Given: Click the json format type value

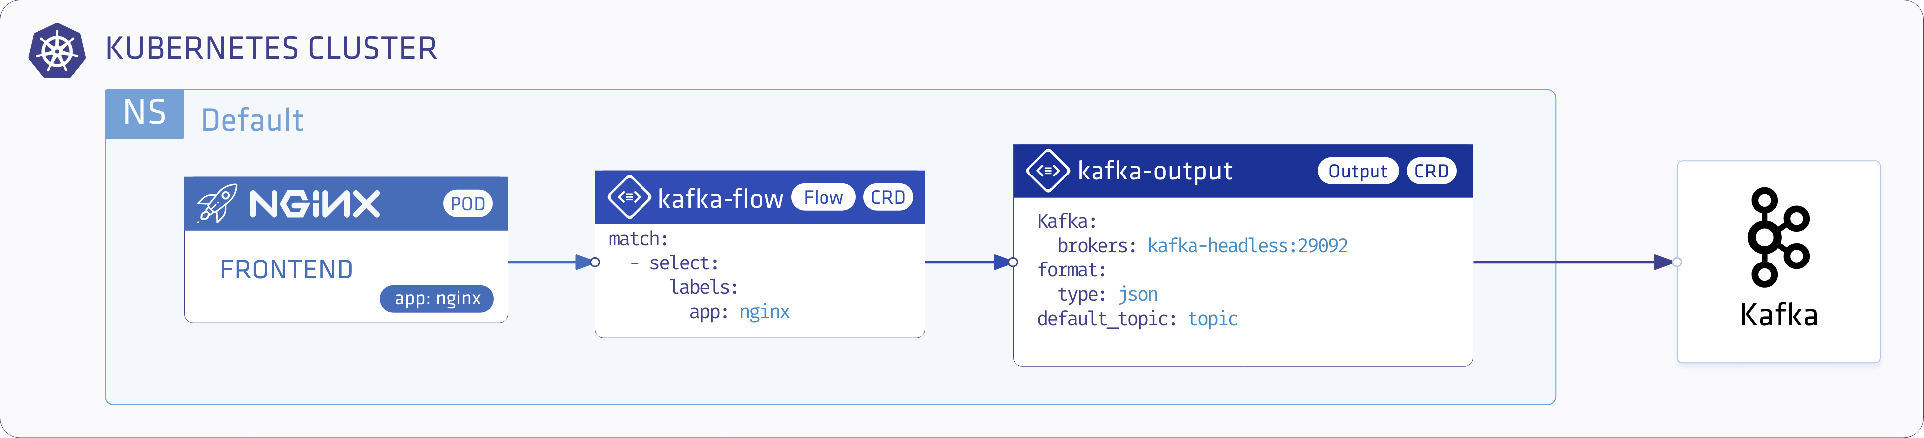Looking at the screenshot, I should (x=1137, y=295).
